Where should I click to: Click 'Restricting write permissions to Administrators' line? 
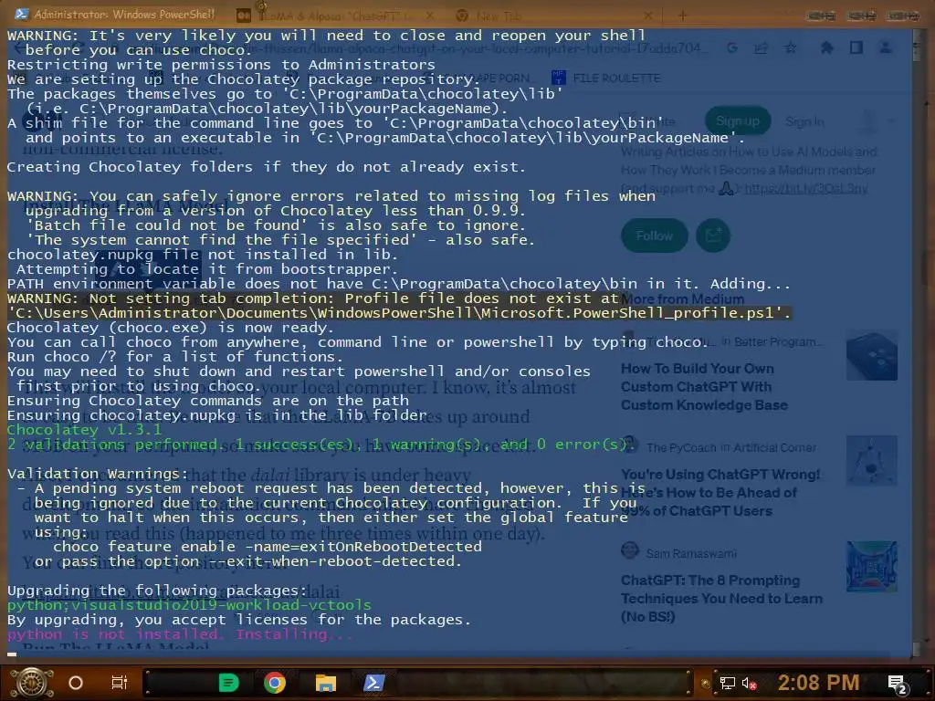coord(221,65)
